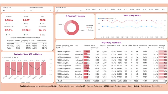Click property row 17560 Atliq City Mumbai
168x94 pixels.
coord(111,71)
